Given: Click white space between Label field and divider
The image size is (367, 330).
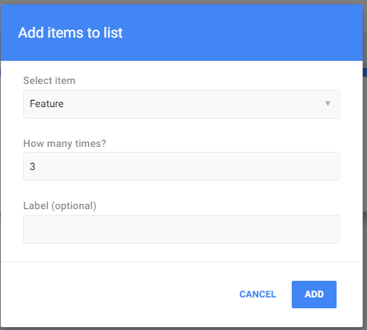Looking at the screenshot, I should 182,253.
